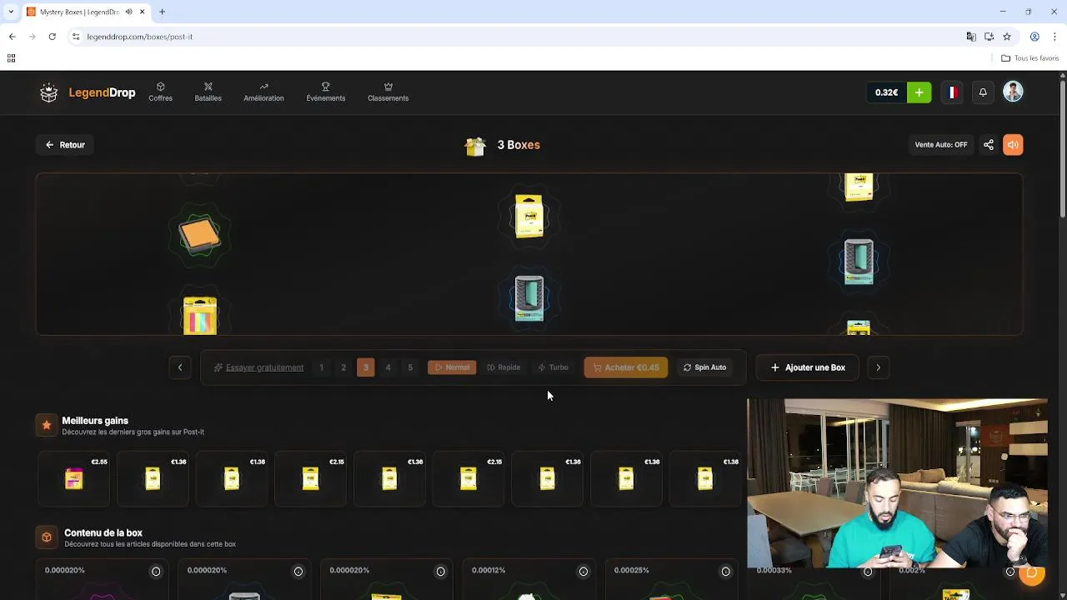Select 5 boxes quantity
The image size is (1067, 600).
coord(410,367)
